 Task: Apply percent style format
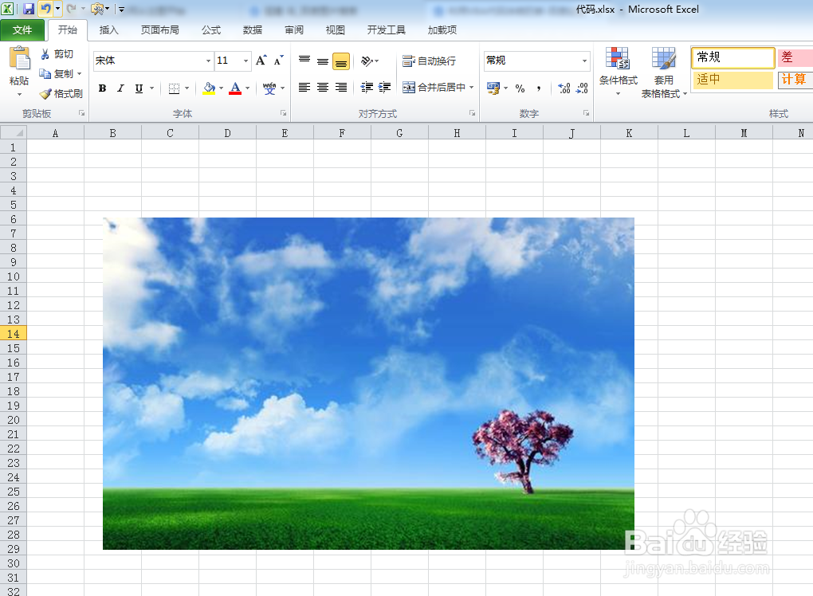520,88
